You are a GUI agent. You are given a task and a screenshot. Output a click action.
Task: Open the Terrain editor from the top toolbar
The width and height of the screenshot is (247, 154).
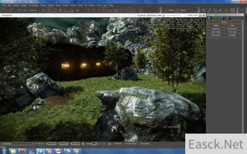click(x=169, y=10)
